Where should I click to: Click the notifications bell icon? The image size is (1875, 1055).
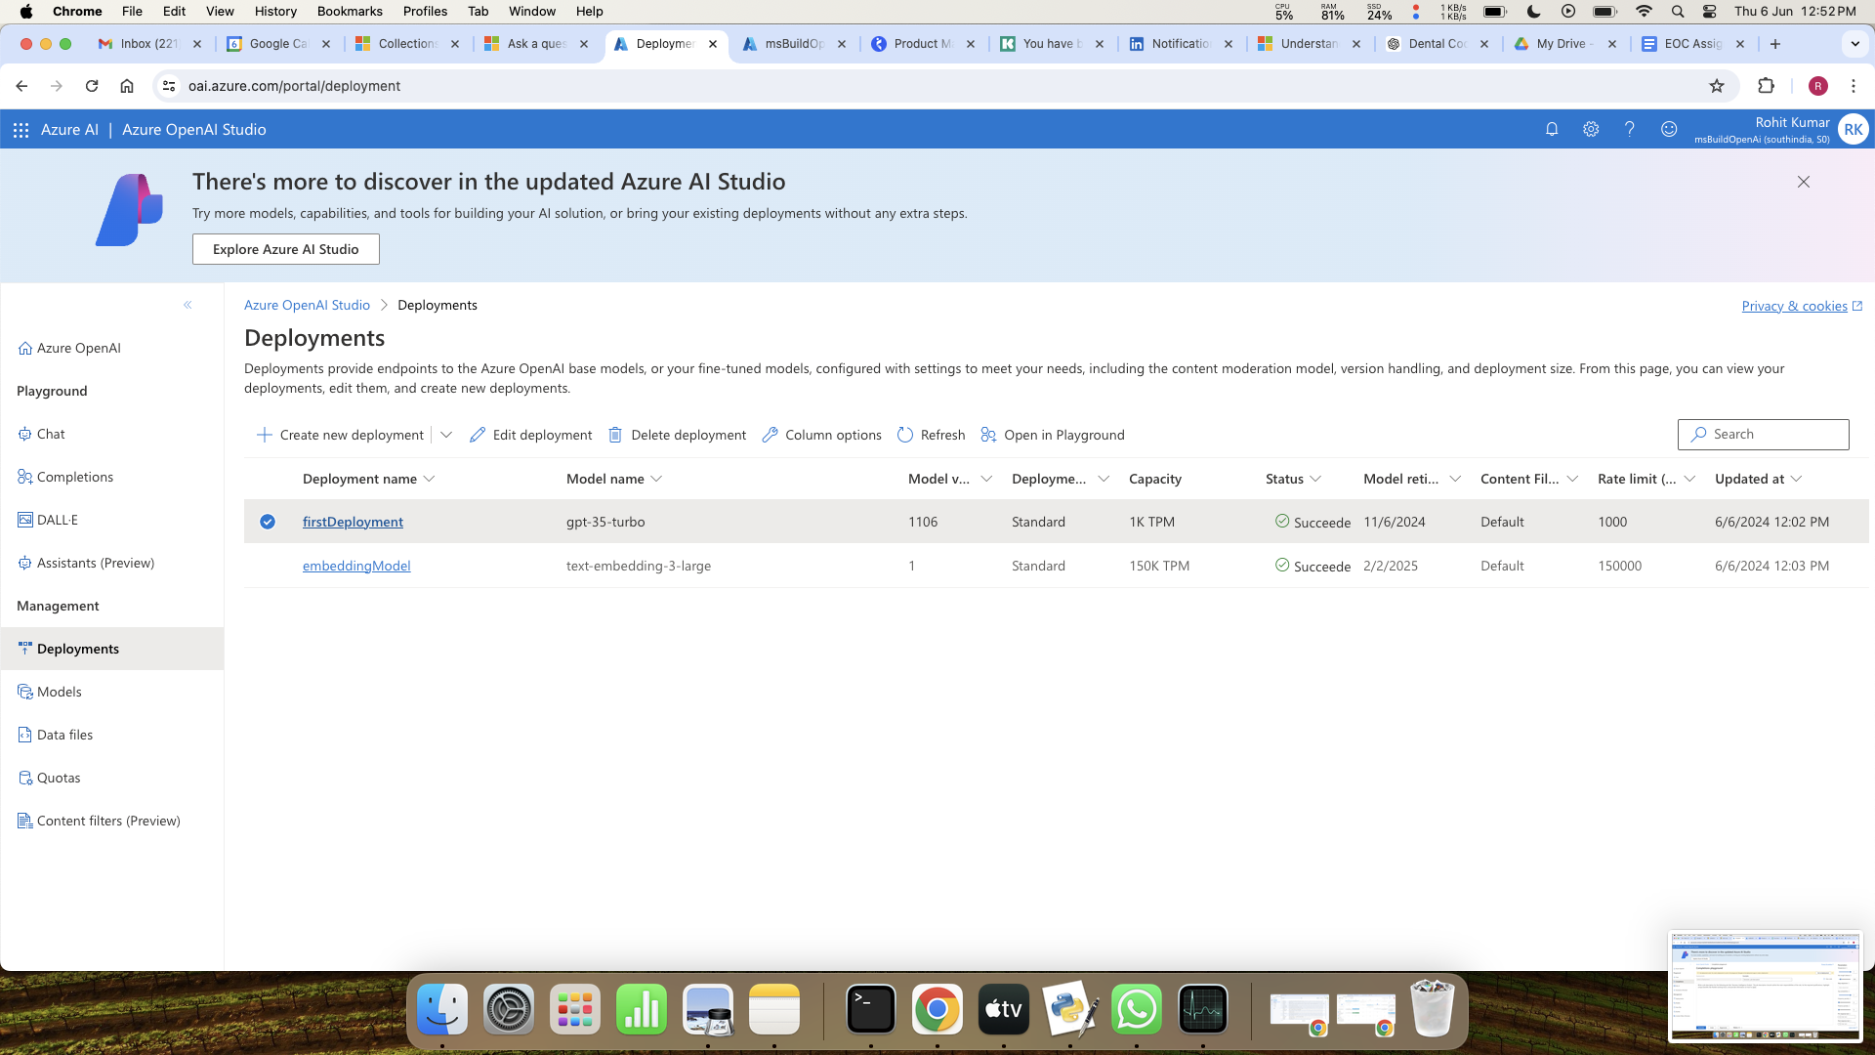pyautogui.click(x=1552, y=129)
